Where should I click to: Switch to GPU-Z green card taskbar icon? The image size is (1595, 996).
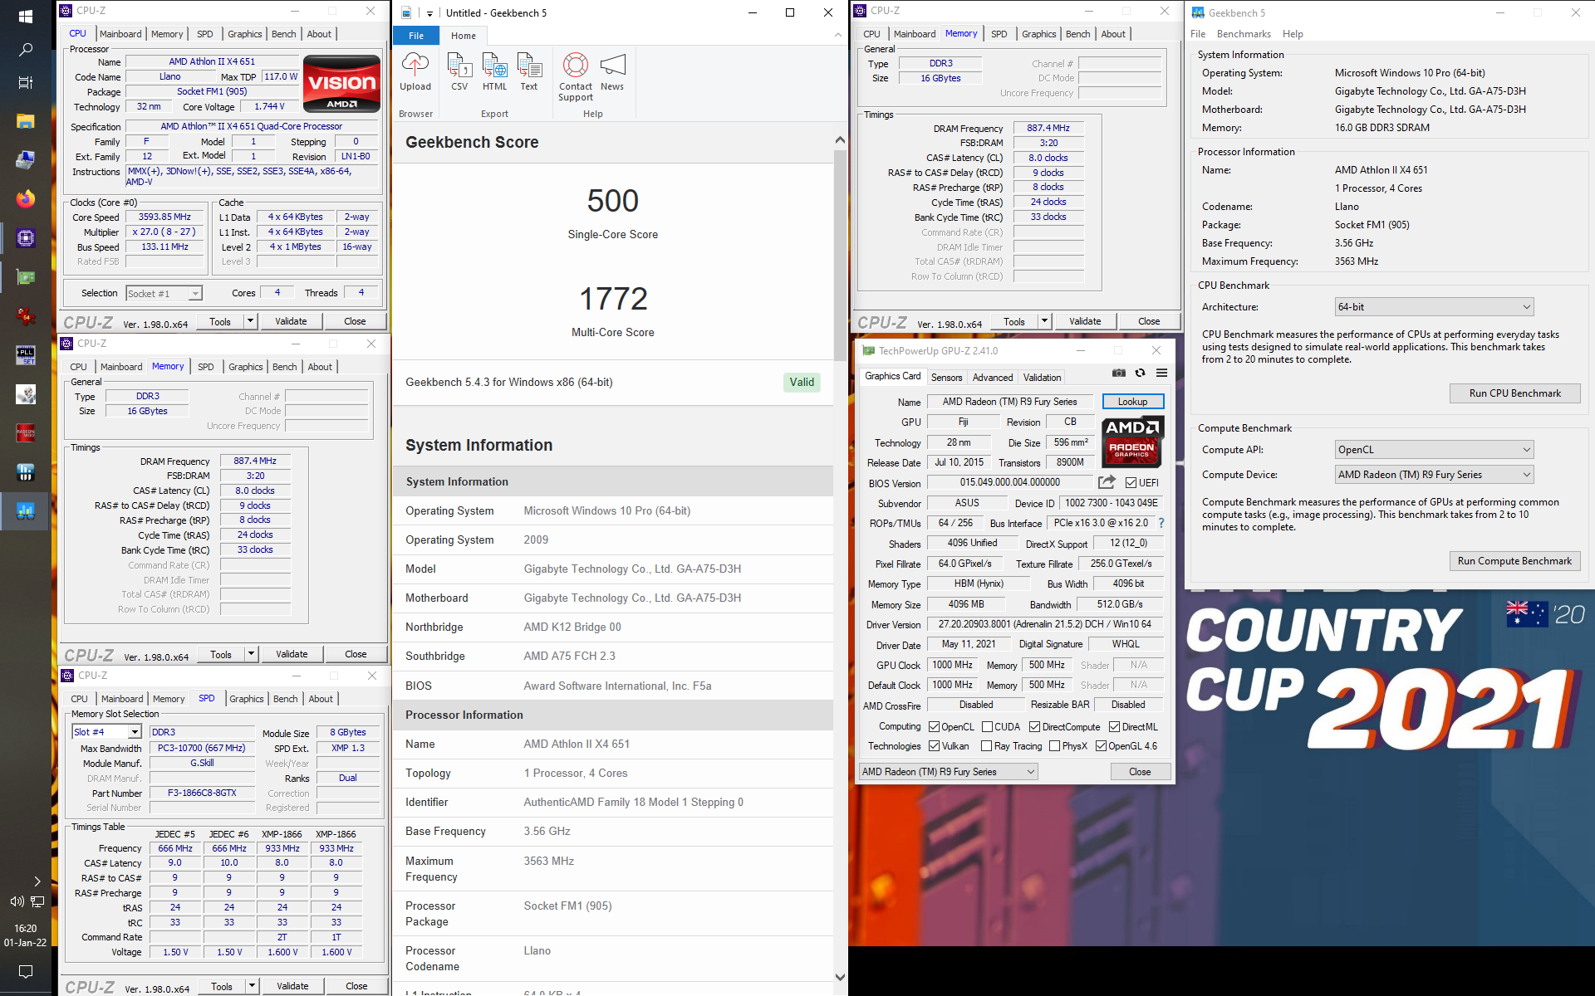point(25,277)
